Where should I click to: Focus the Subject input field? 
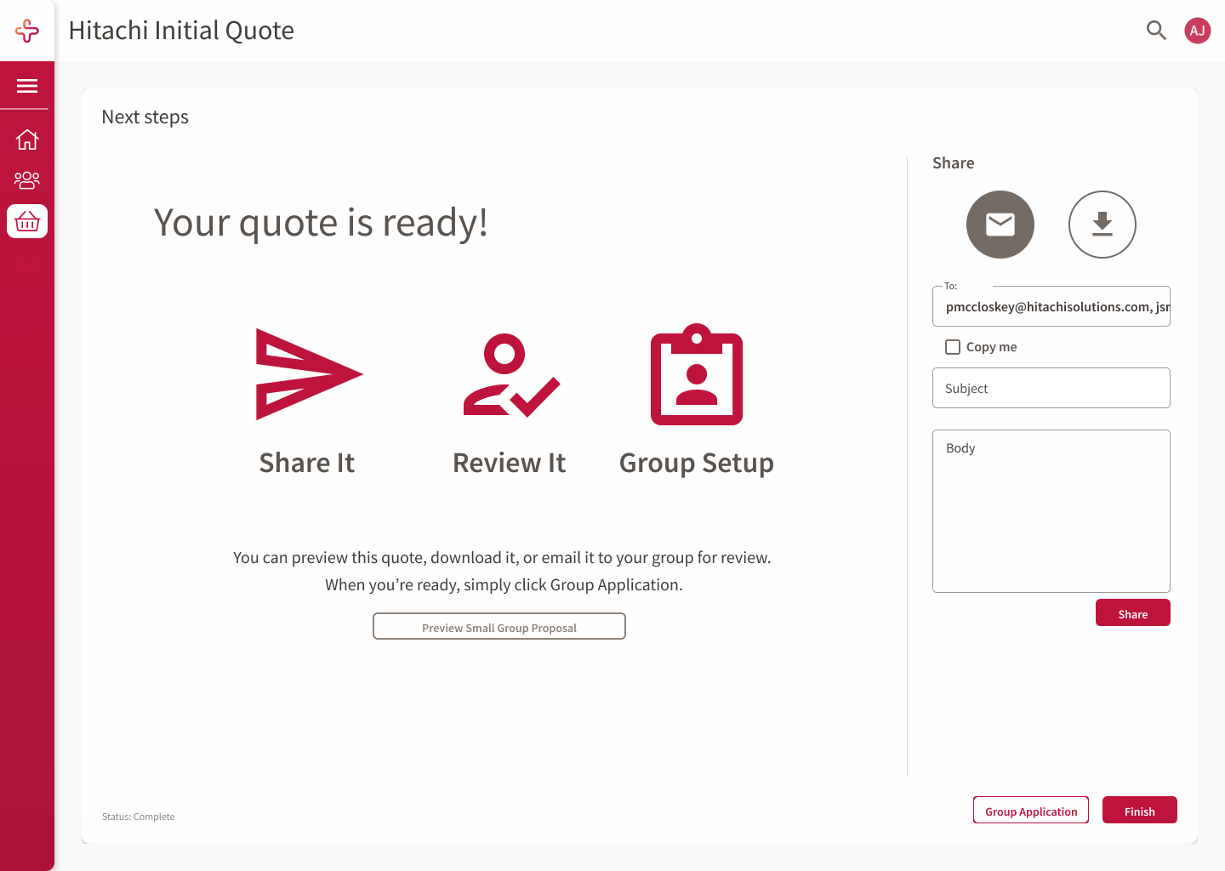[x=1051, y=388]
